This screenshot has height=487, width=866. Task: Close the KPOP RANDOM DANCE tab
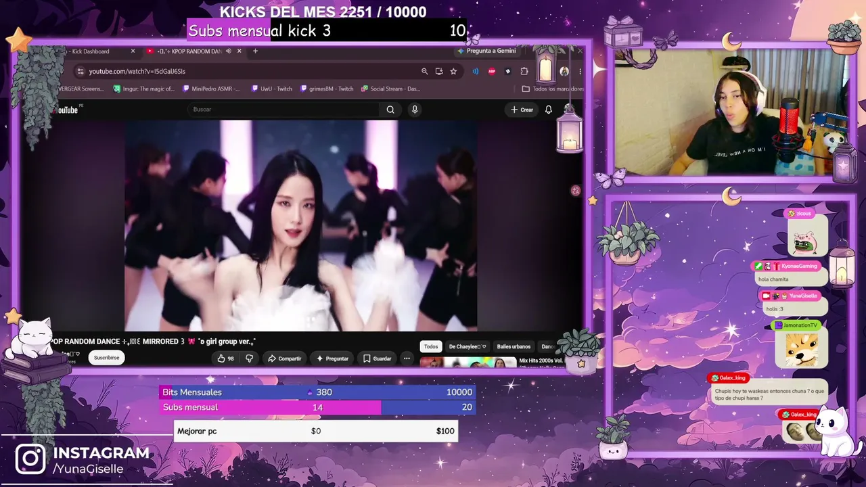pos(239,51)
